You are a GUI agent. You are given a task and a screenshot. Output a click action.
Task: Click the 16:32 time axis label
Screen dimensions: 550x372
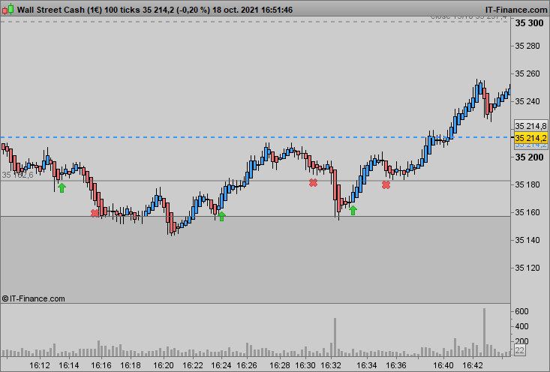click(x=331, y=365)
